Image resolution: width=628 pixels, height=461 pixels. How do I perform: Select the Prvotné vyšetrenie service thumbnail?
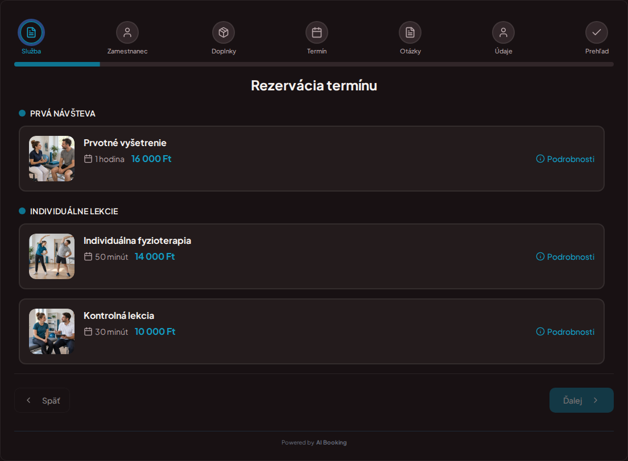pos(52,159)
